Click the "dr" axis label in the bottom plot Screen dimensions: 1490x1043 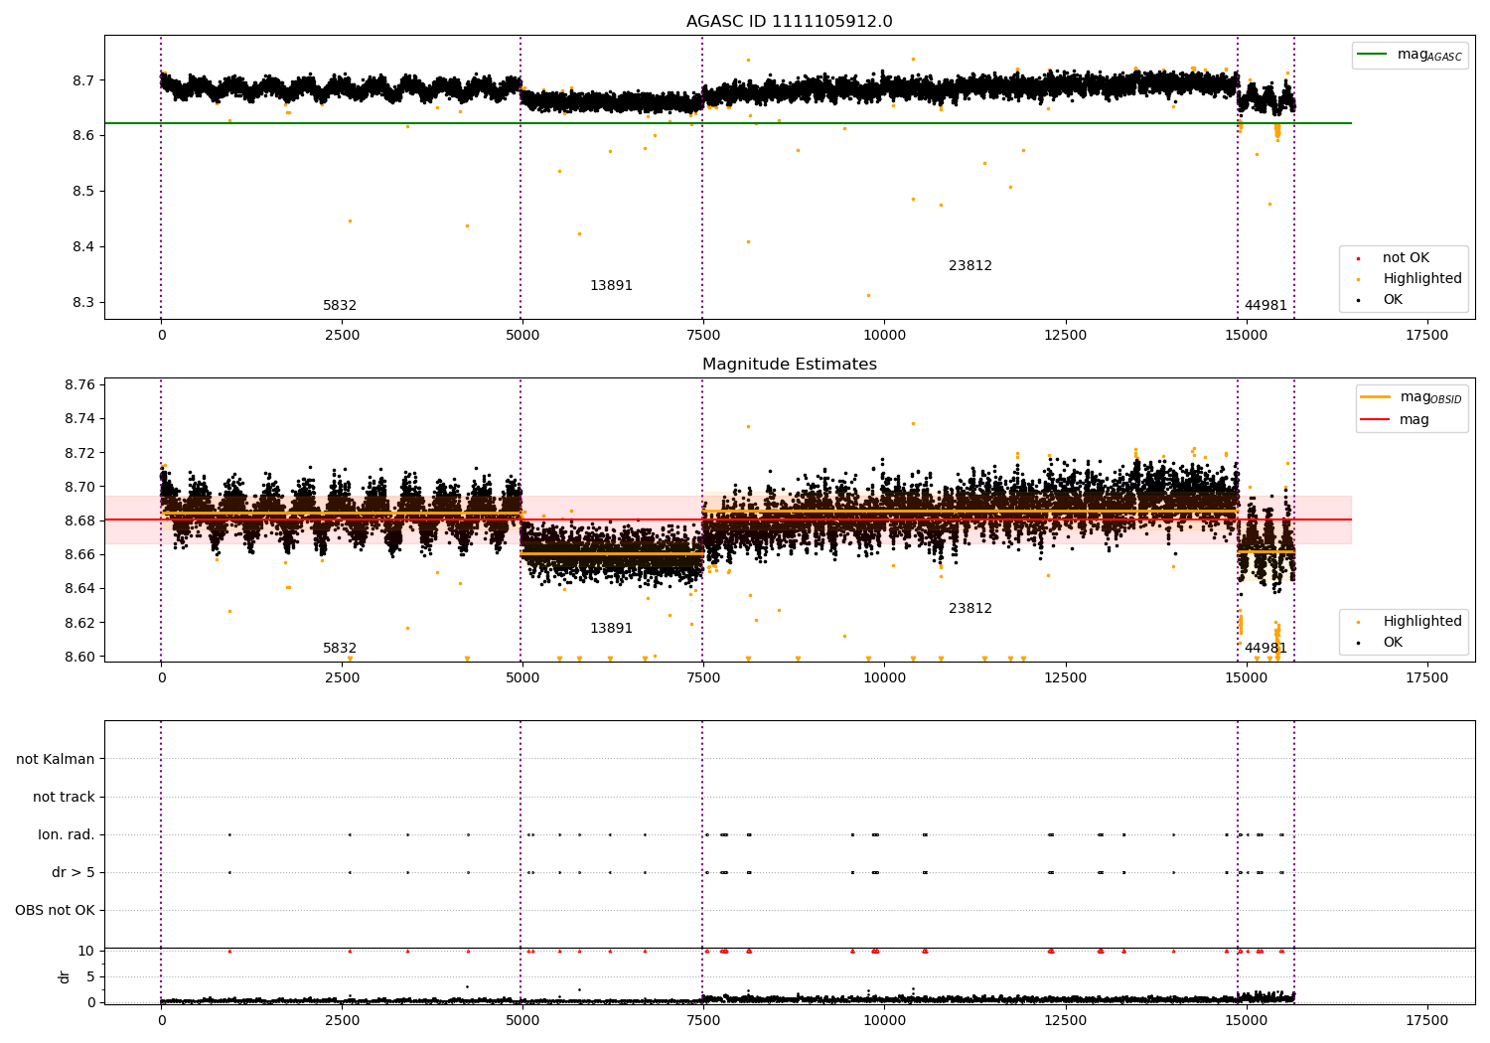(65, 976)
